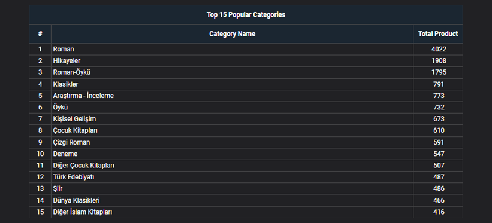Screen dimensions: 492x223
Task: Click rank number 10 beside Deneme
Action: 40,154
